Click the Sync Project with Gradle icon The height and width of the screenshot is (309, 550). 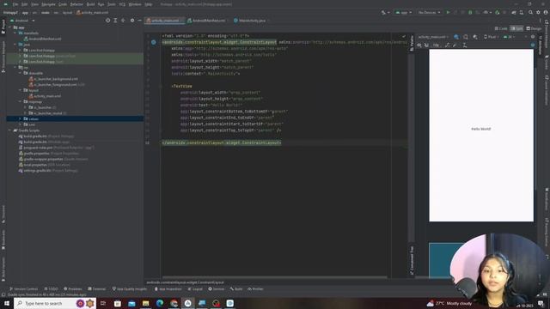click(x=514, y=12)
